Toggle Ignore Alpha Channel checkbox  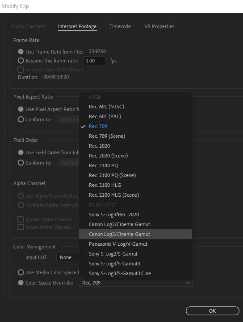pos(21,219)
